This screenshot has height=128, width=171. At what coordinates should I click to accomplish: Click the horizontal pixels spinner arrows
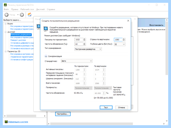point(84,39)
